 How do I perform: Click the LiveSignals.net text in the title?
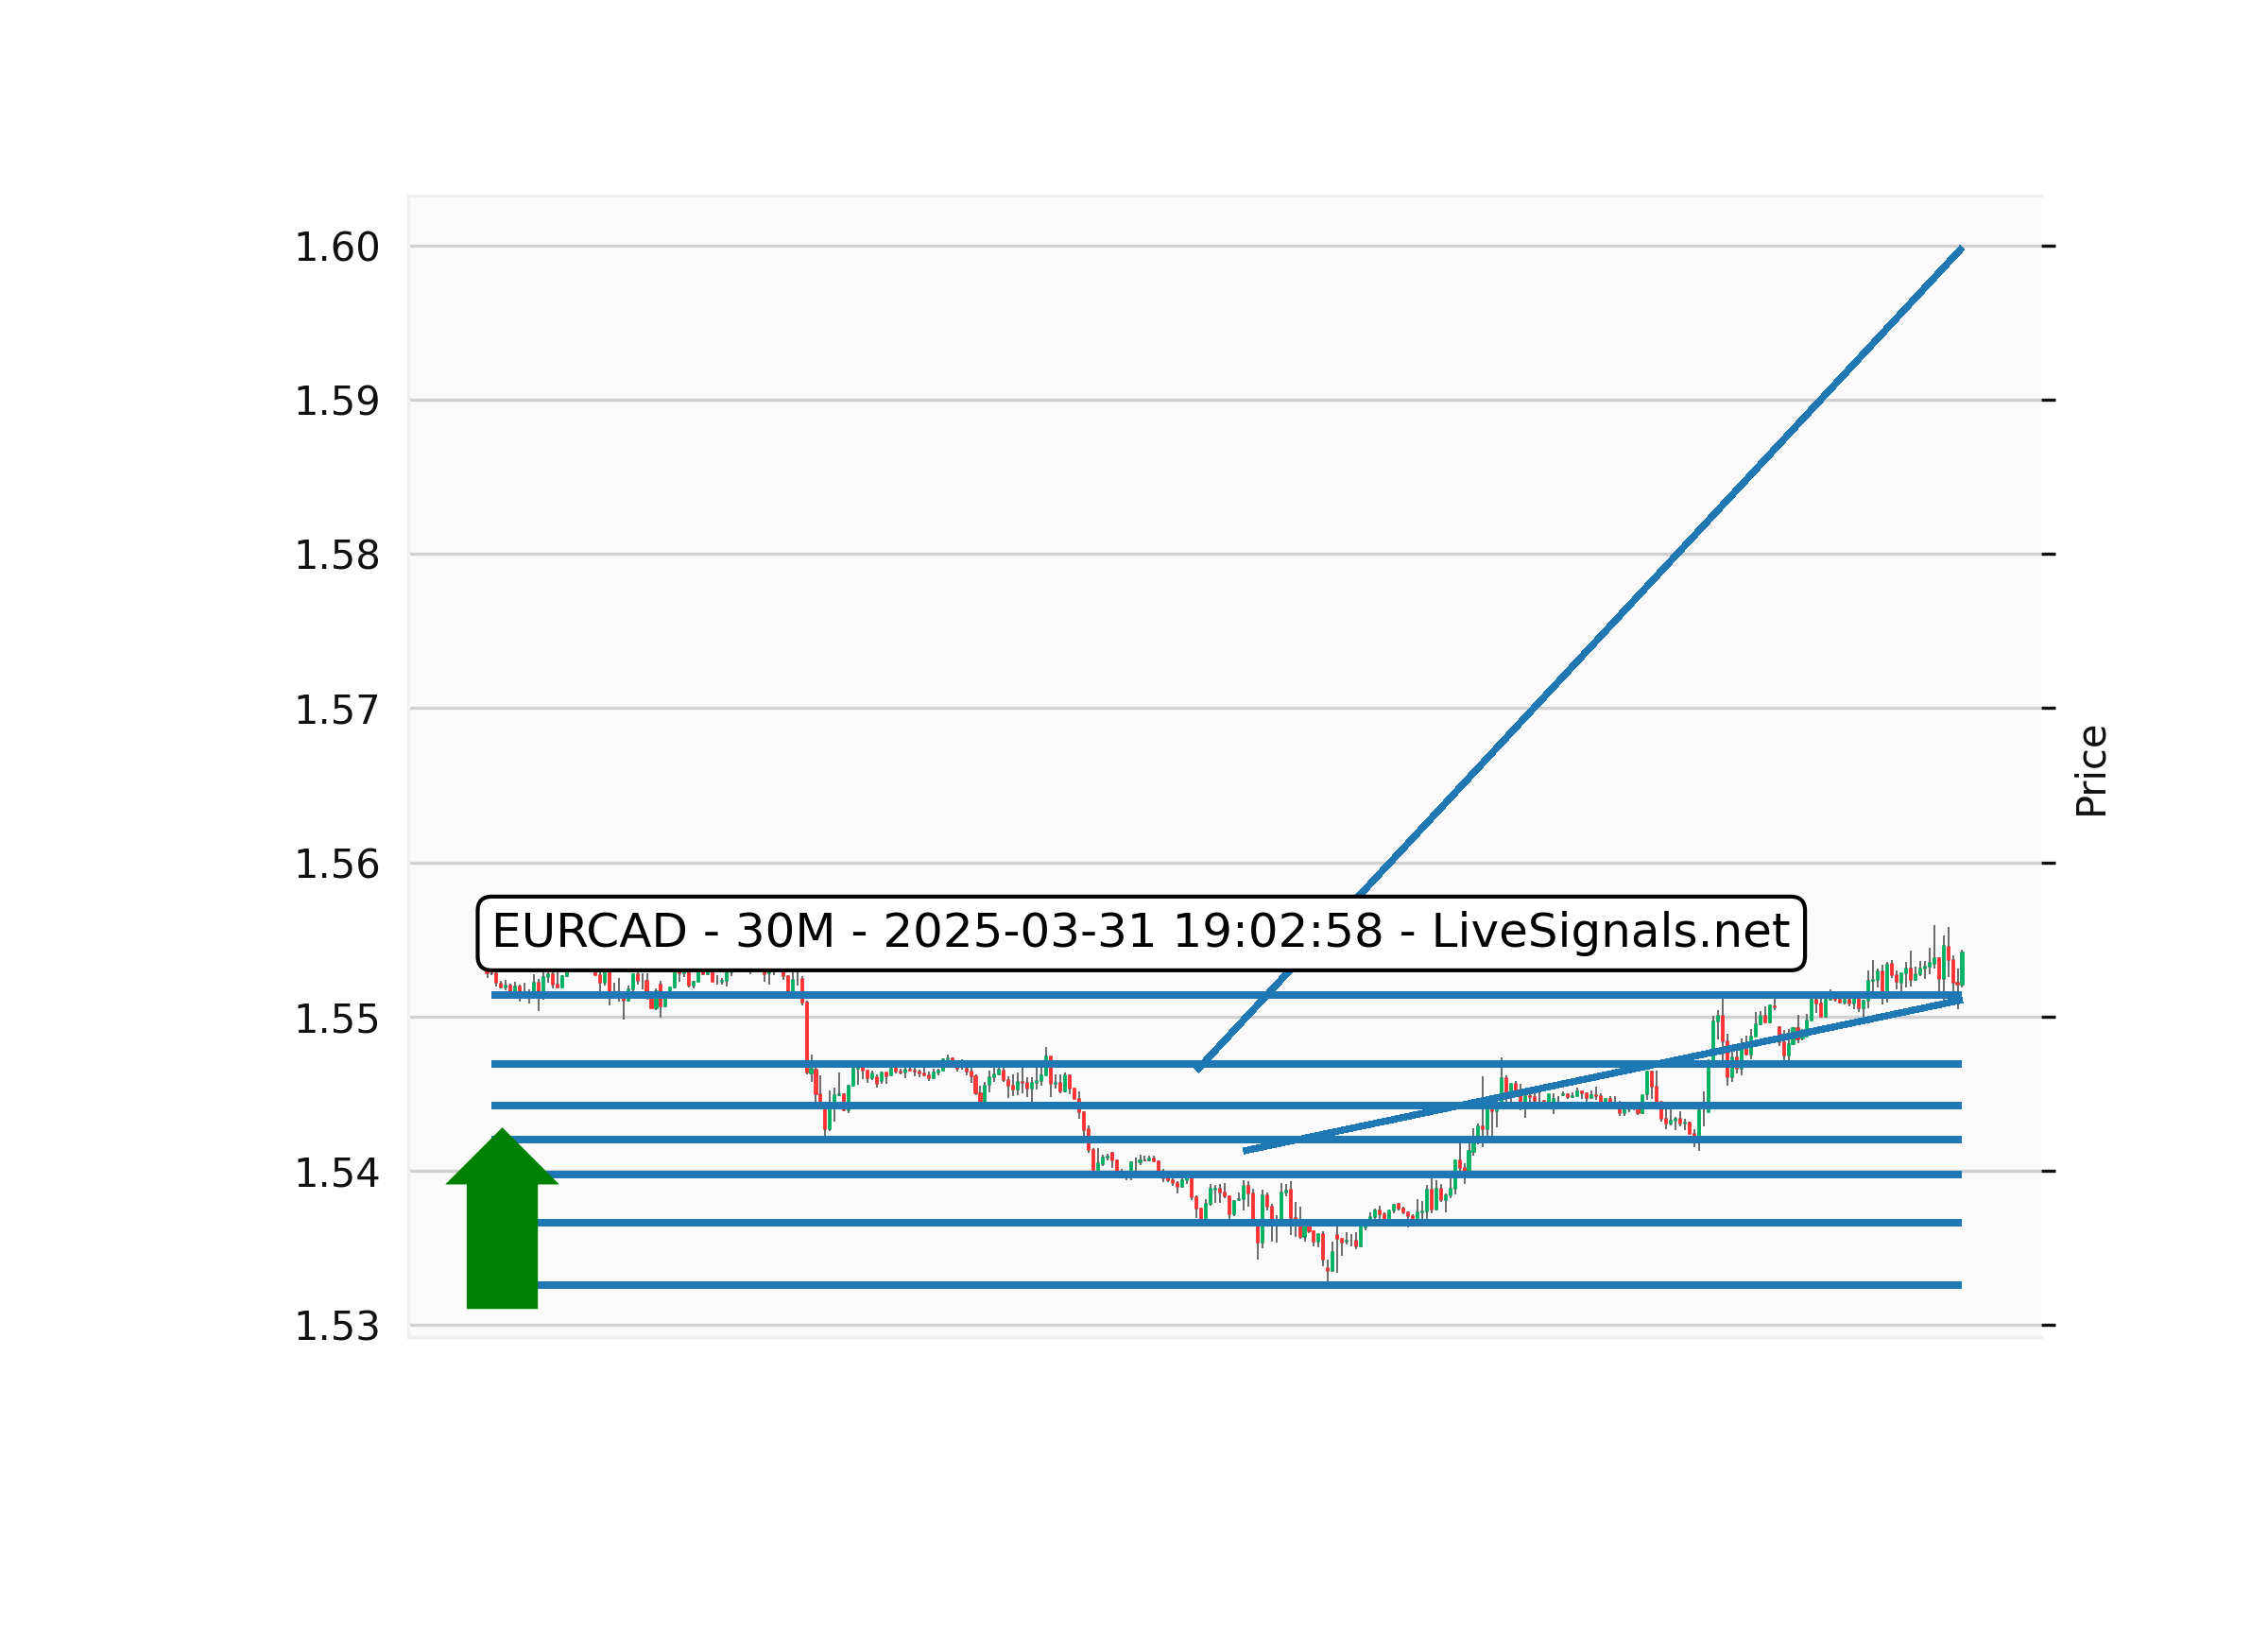point(1610,932)
